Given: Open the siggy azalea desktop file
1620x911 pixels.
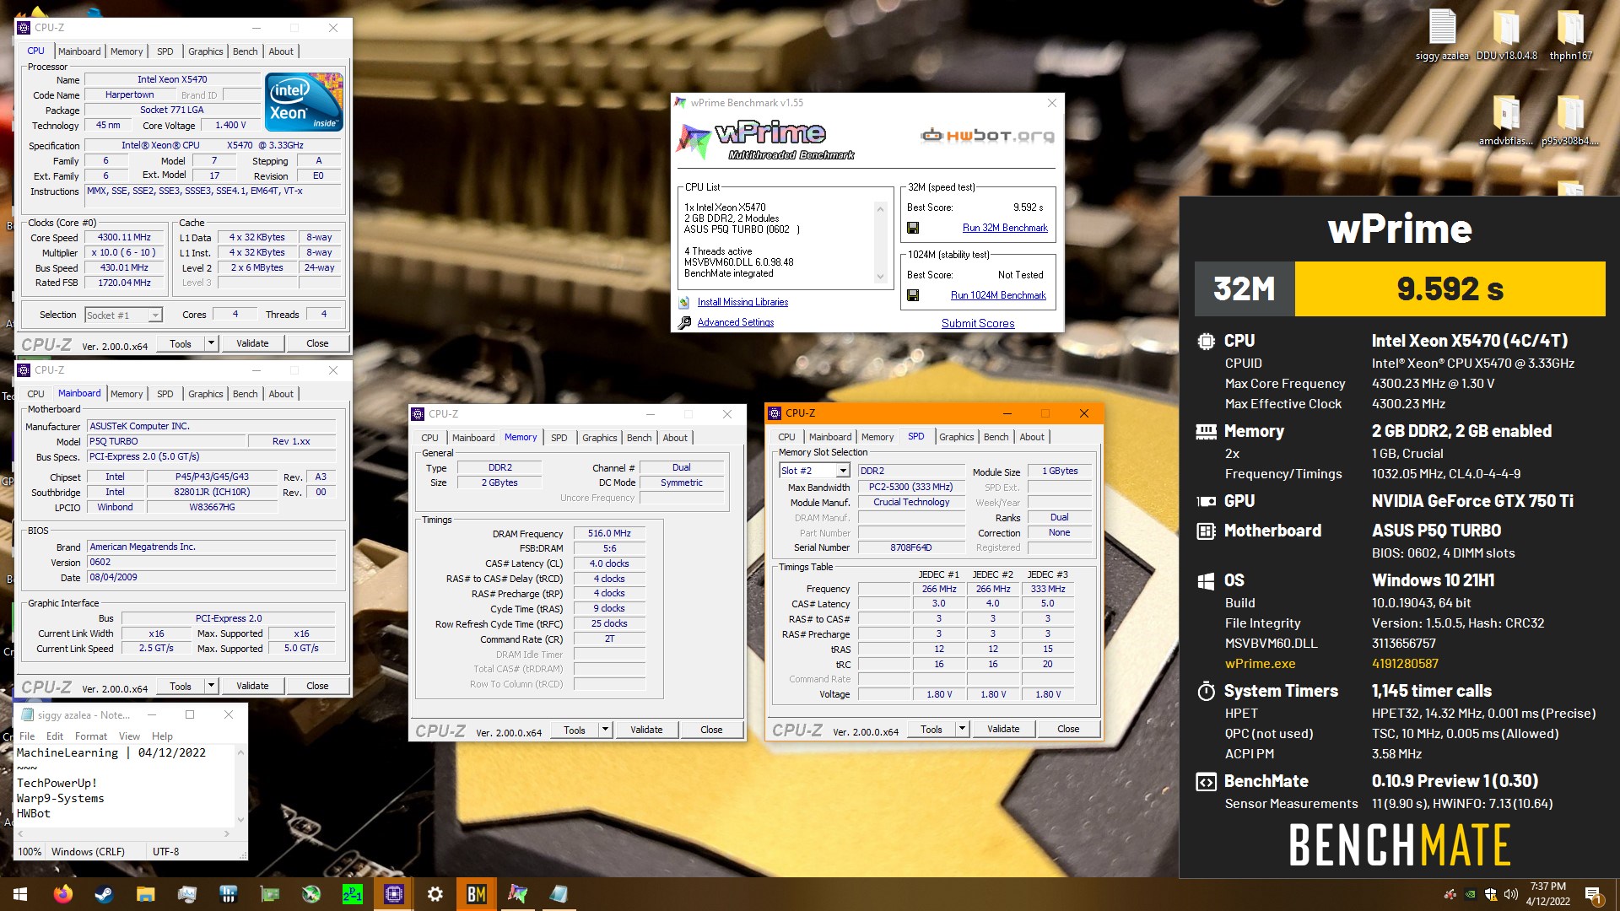Looking at the screenshot, I should coord(1442,35).
